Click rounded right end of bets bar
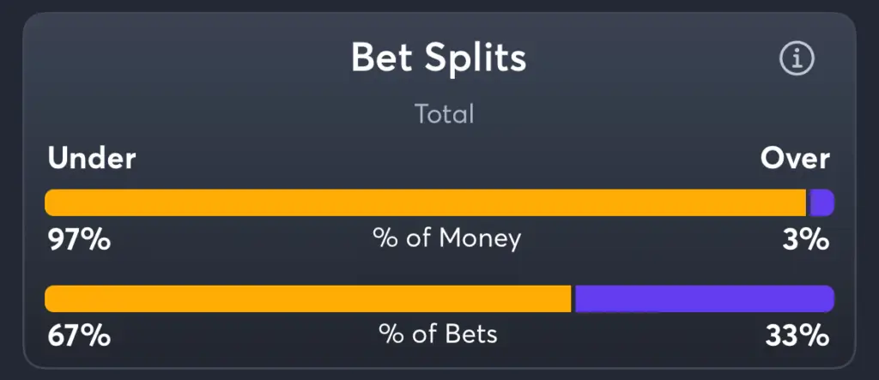The image size is (879, 380). pyautogui.click(x=828, y=299)
